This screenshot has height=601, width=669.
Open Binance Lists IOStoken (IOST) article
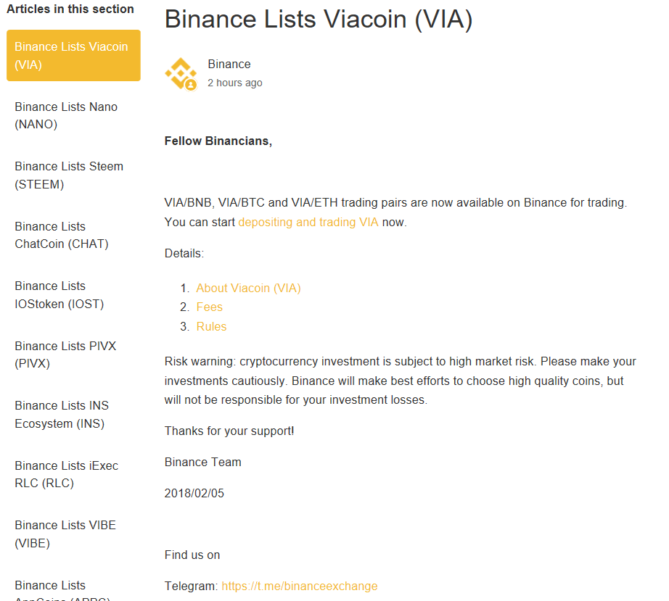point(59,294)
